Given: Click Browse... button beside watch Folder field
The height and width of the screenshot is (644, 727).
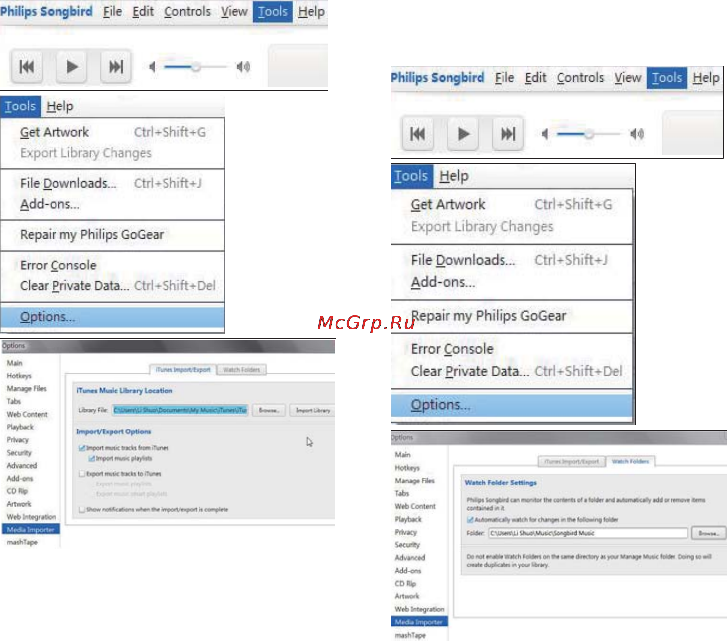Looking at the screenshot, I should (x=708, y=533).
